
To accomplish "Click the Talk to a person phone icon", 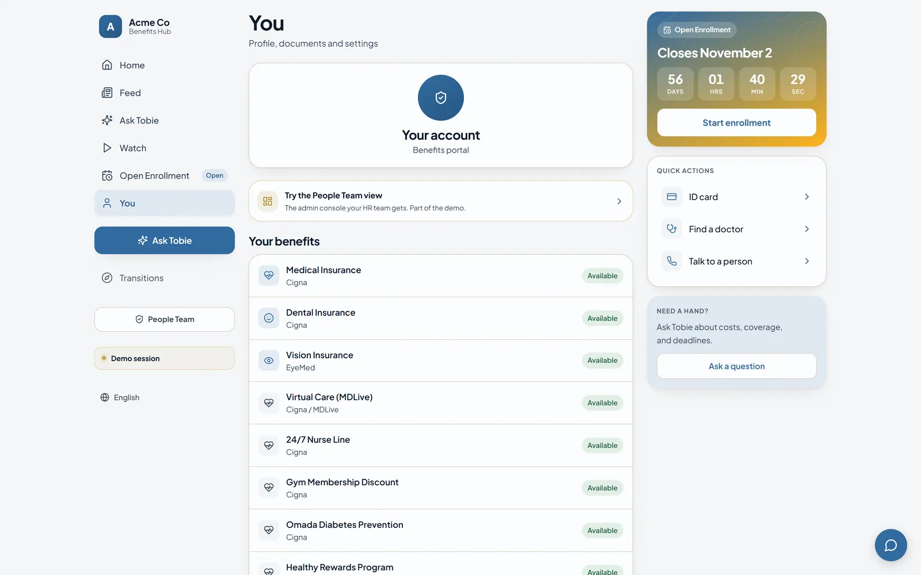I will tap(672, 261).
